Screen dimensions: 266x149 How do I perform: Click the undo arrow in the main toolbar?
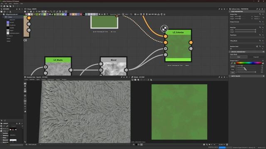pyautogui.click(x=13, y=6)
